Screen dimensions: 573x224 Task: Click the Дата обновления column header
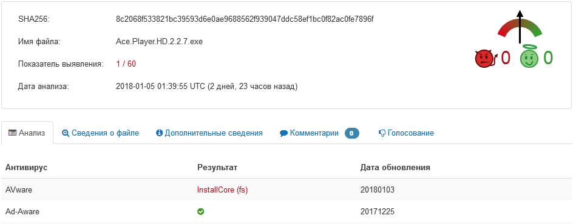point(395,168)
